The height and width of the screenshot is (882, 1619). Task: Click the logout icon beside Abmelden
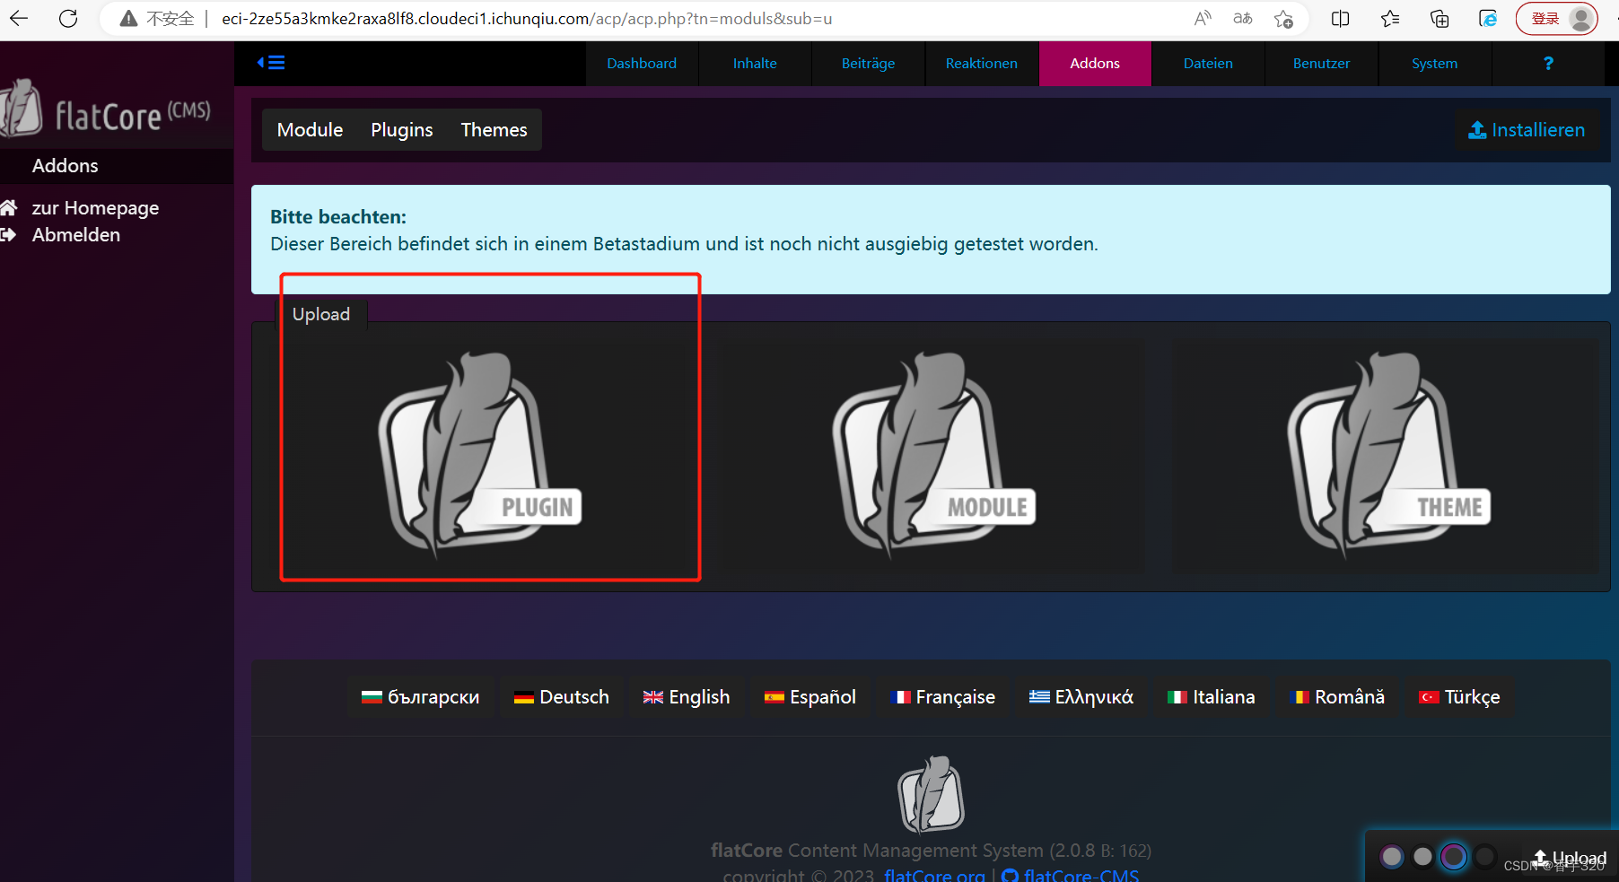pyautogui.click(x=9, y=235)
